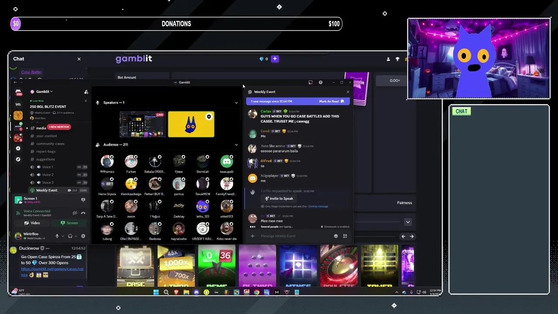Collapse the Audience section

click(x=236, y=145)
